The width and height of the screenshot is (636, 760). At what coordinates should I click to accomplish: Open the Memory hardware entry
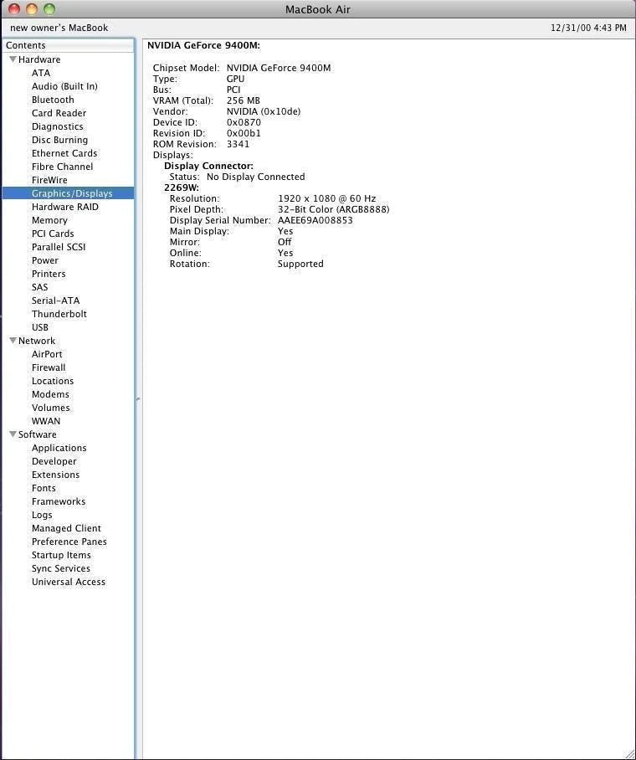(x=49, y=220)
